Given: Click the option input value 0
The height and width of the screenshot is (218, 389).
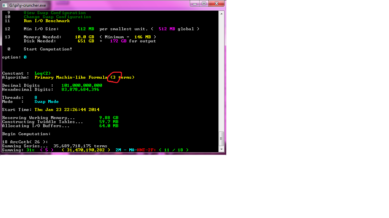Looking at the screenshot, I should pyautogui.click(x=25, y=57).
